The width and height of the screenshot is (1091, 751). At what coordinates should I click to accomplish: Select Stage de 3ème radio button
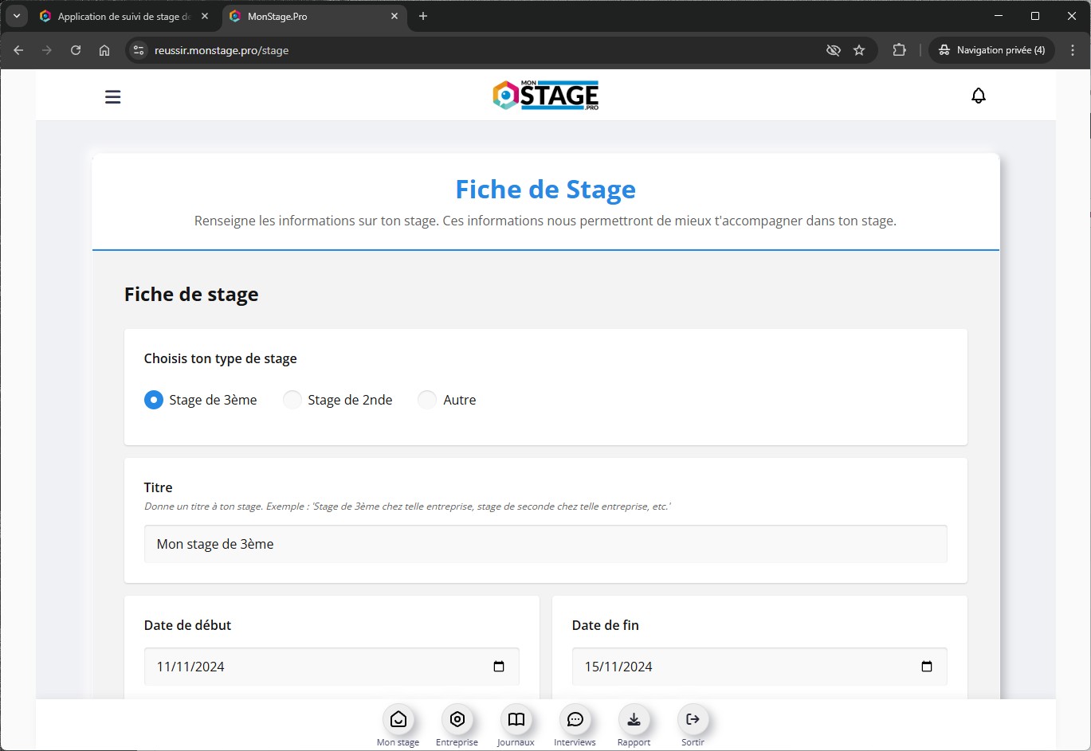point(154,400)
